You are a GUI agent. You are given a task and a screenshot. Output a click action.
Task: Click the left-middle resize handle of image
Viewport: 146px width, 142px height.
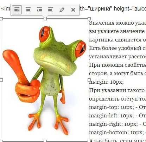(1, 80)
